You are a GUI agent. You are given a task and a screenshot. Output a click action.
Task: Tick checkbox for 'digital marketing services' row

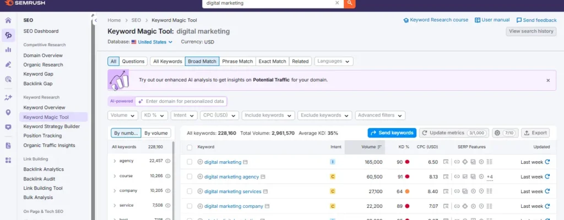(x=189, y=191)
